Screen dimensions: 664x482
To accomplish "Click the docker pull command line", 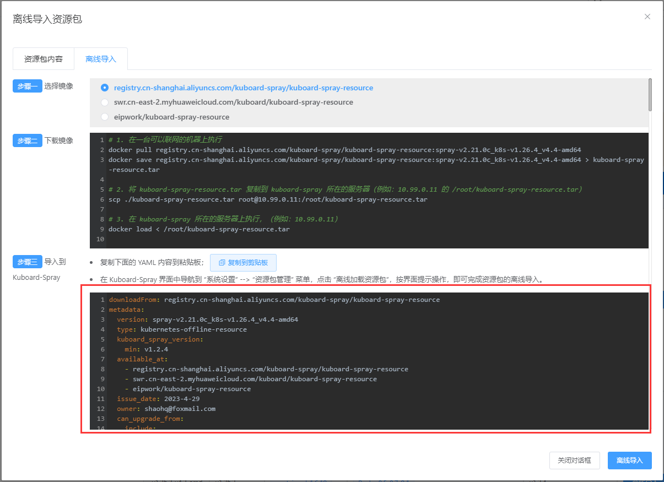I will click(344, 150).
